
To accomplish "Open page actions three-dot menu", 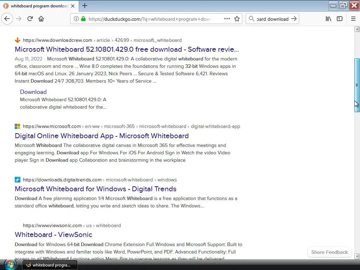I will pos(227,19).
